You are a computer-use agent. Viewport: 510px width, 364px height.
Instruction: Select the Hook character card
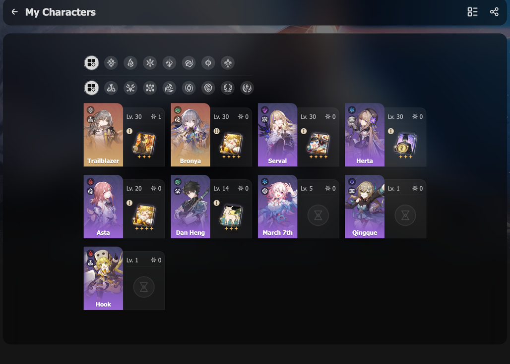[x=124, y=278]
